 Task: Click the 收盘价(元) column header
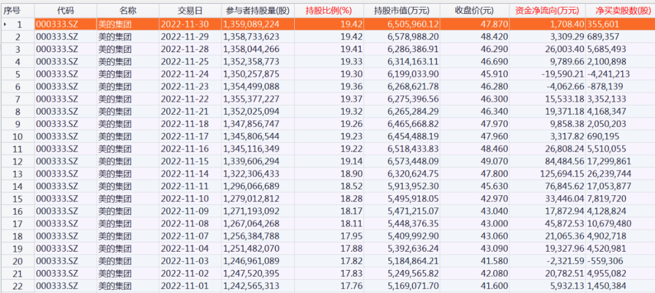tap(474, 10)
